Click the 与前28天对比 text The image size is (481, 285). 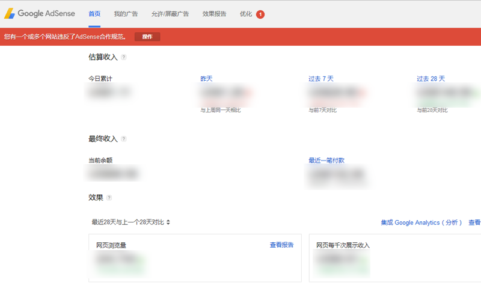[432, 110]
